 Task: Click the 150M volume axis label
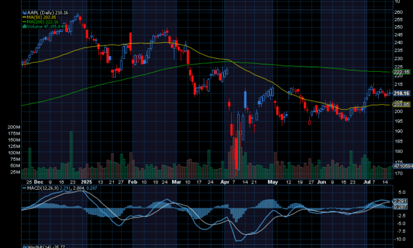(x=14, y=140)
